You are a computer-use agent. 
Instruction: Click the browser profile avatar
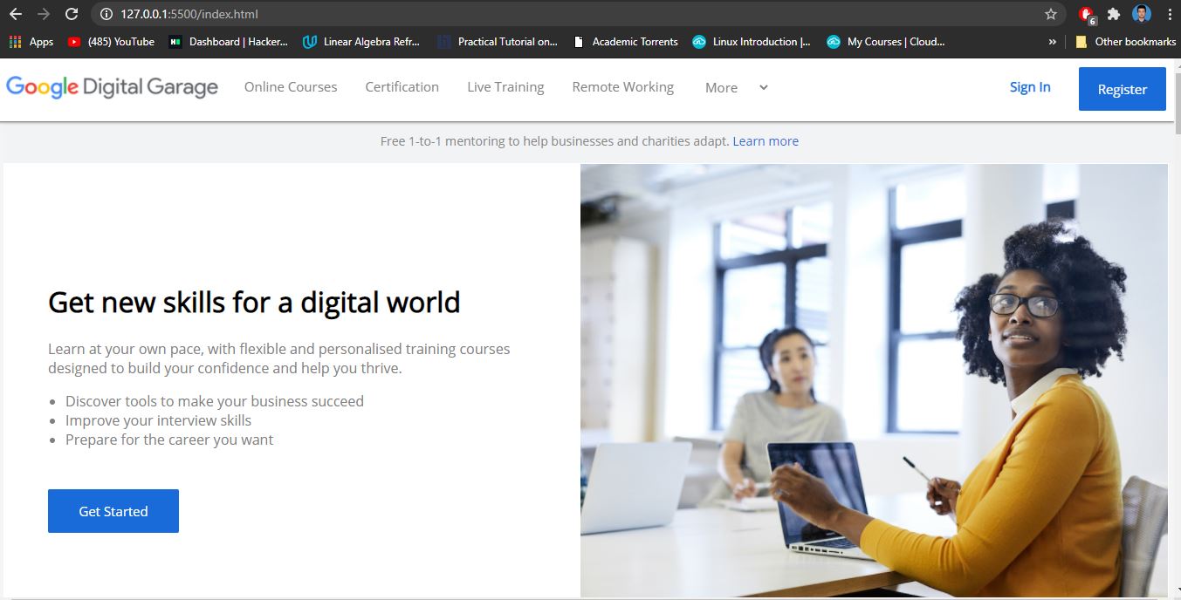(x=1142, y=13)
